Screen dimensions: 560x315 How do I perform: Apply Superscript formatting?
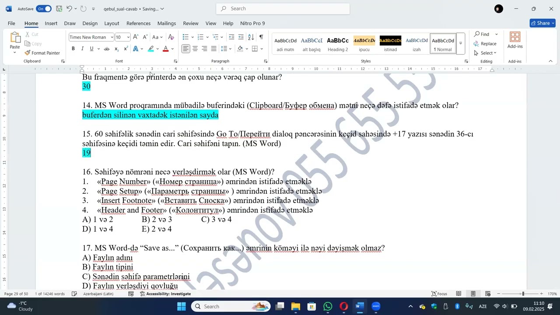pos(126,49)
